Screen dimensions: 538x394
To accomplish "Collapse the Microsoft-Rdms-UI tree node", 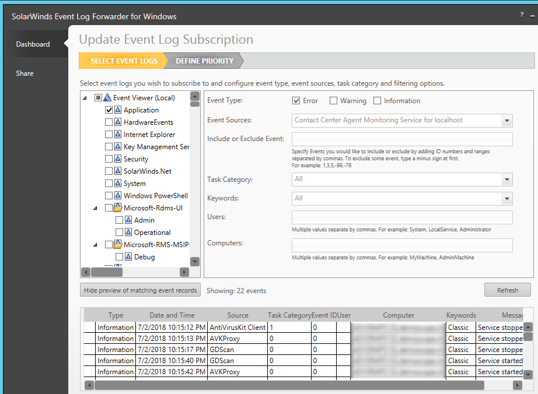I will tap(95, 208).
